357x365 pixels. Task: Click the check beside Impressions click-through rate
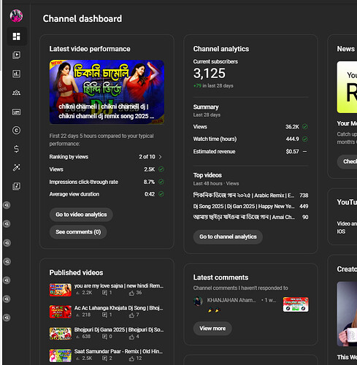coord(161,182)
